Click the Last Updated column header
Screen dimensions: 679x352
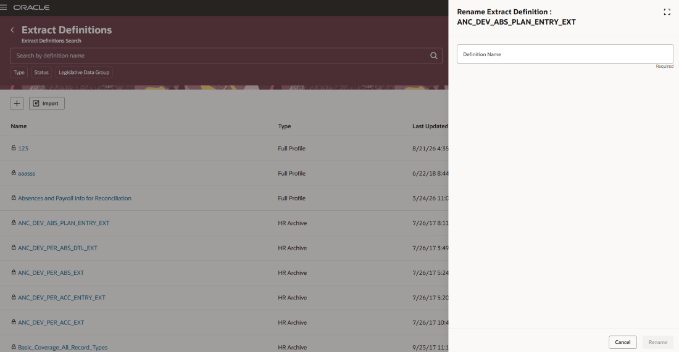(x=430, y=126)
